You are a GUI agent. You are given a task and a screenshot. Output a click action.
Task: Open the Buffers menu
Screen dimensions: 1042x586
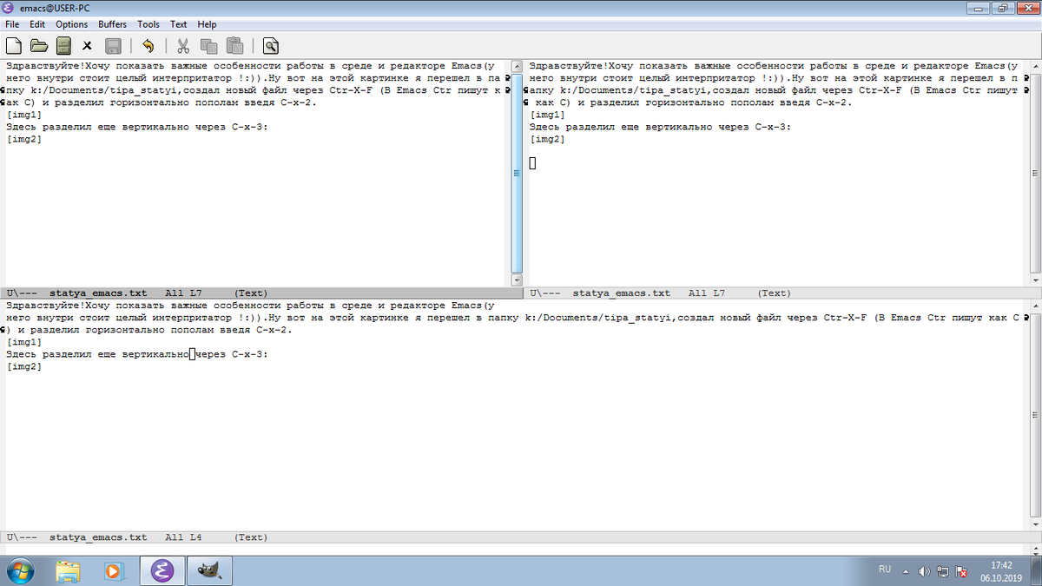112,24
